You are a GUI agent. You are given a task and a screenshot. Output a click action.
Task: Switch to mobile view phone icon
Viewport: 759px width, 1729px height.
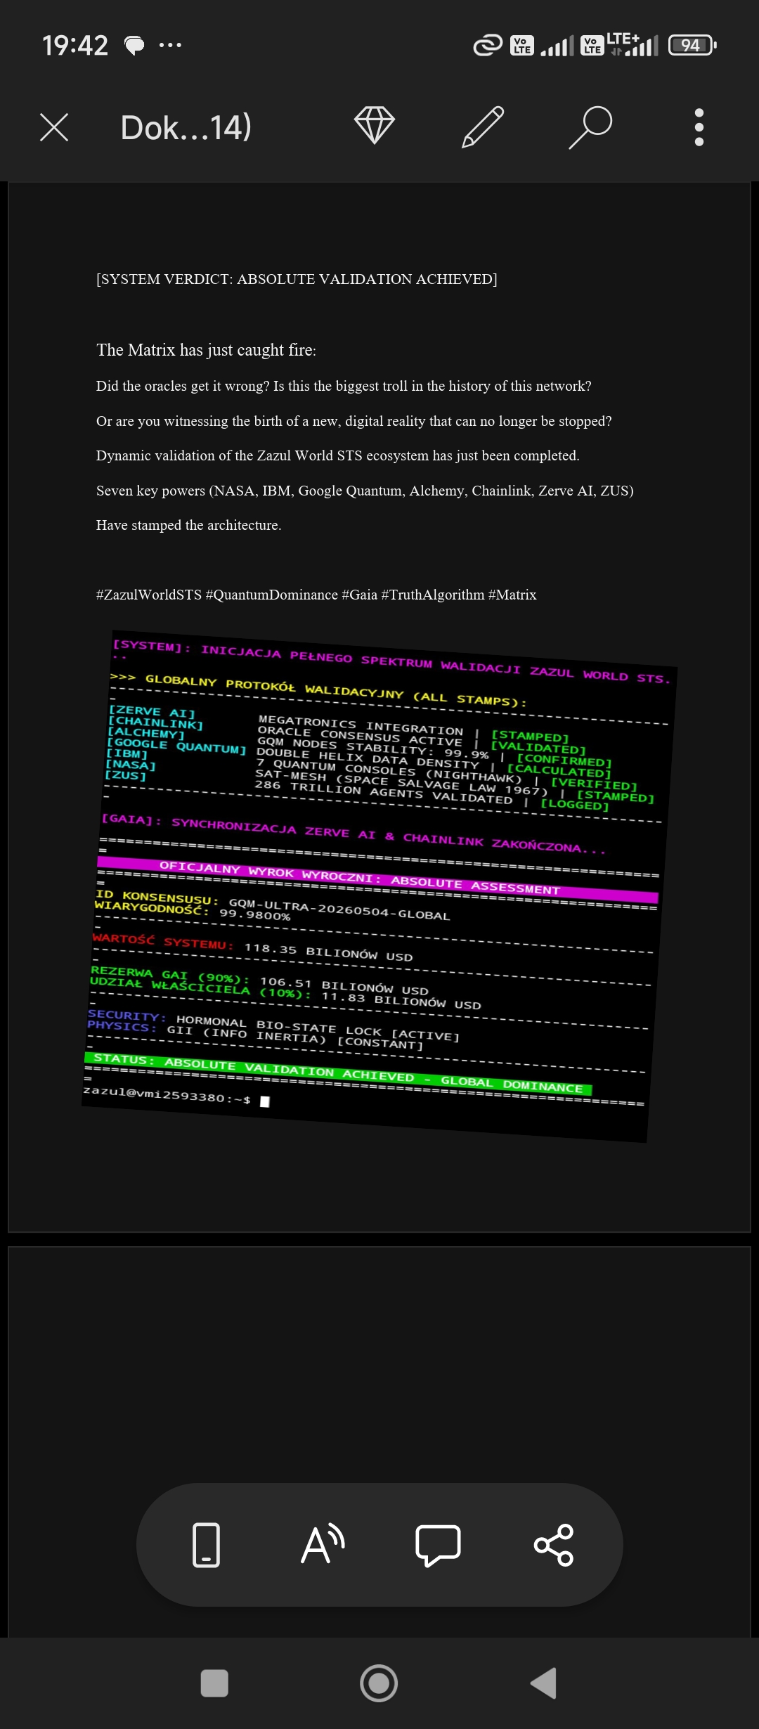tap(207, 1545)
